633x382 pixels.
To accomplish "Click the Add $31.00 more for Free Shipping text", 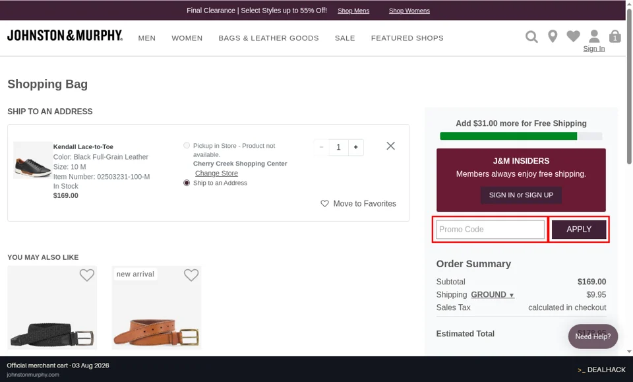I will click(x=521, y=123).
